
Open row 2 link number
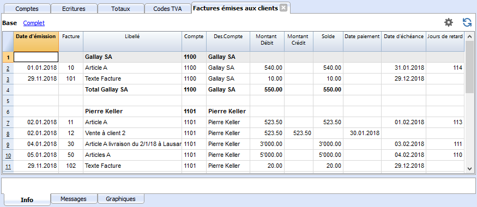click(8, 68)
